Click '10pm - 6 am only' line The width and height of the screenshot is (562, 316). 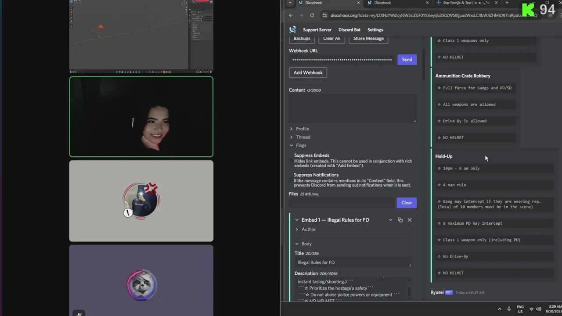pos(461,169)
